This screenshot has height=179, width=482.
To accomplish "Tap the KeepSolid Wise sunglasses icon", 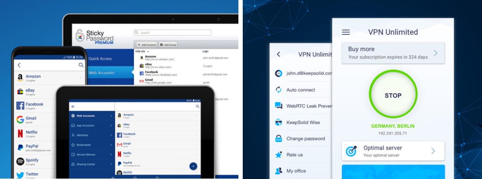I will click(278, 122).
